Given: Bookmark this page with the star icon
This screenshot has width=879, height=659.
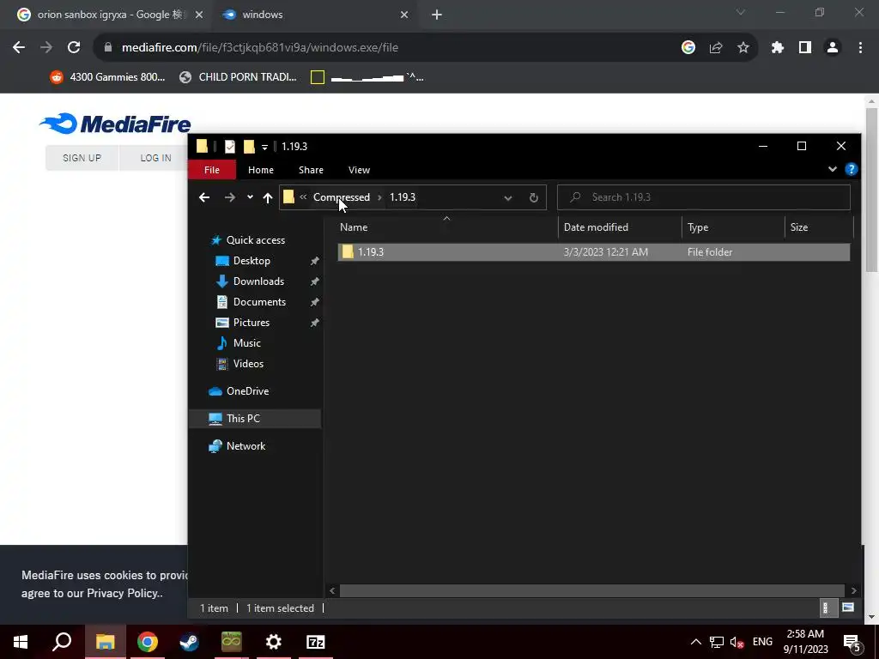Looking at the screenshot, I should point(743,48).
